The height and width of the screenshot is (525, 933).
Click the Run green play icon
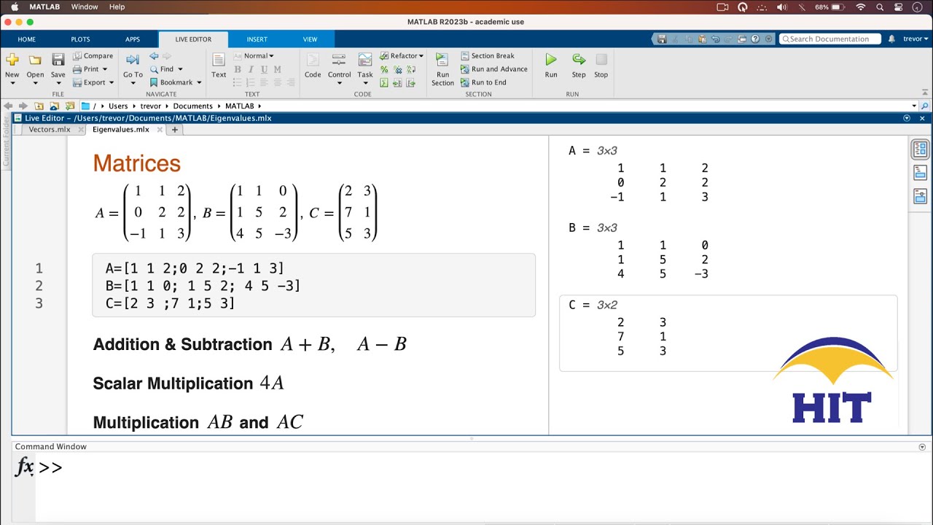click(x=551, y=60)
